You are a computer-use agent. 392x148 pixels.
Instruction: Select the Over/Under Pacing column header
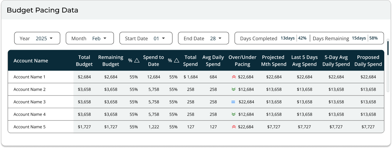click(242, 60)
